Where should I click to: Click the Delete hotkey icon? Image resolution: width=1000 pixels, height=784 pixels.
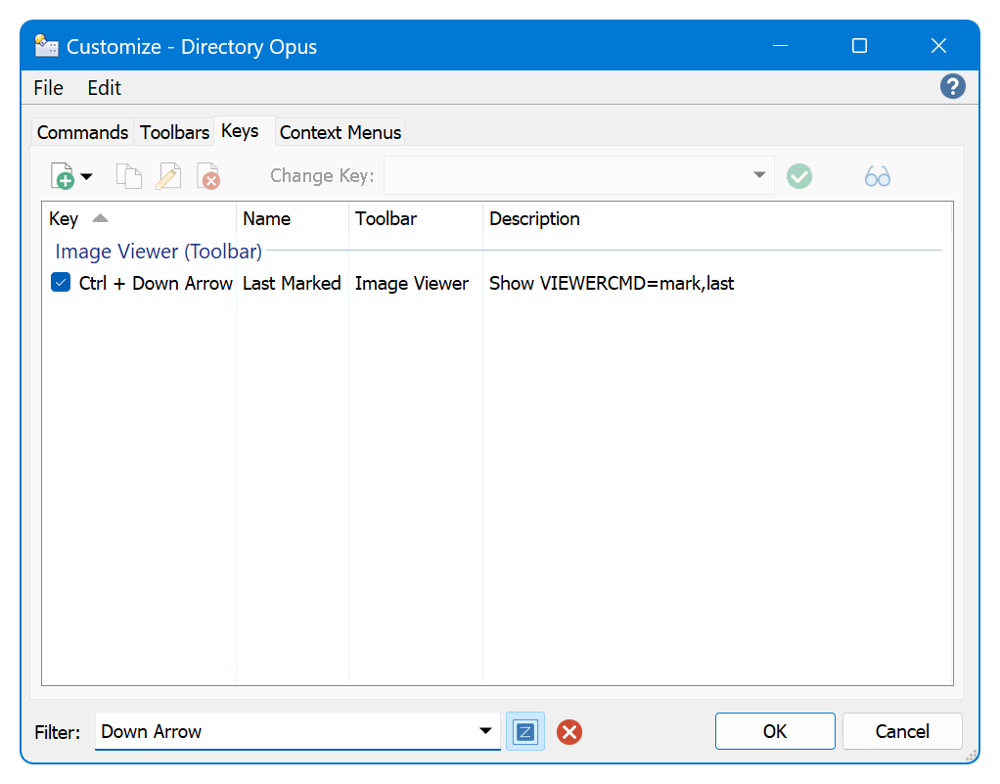pos(208,176)
